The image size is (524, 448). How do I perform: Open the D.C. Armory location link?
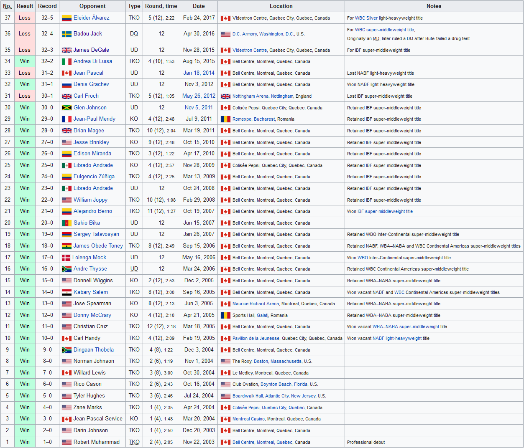[245, 34]
